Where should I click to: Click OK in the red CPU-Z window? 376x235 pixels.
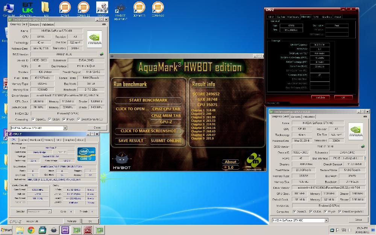343,97
